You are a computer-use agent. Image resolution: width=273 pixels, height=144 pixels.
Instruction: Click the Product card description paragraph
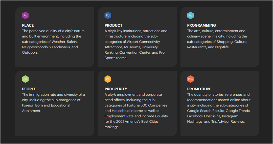click(x=136, y=44)
